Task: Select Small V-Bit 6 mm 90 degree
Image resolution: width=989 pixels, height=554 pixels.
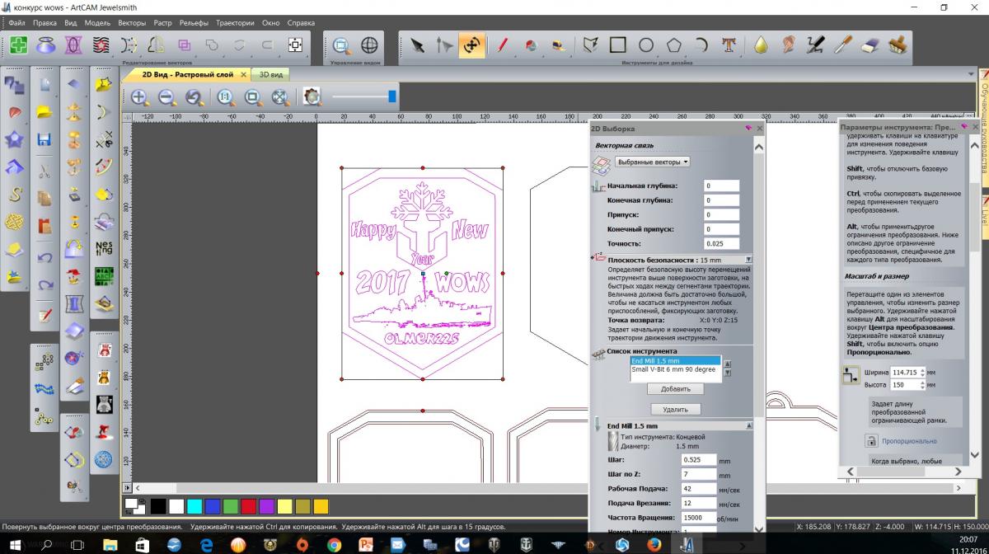Action: (675, 369)
